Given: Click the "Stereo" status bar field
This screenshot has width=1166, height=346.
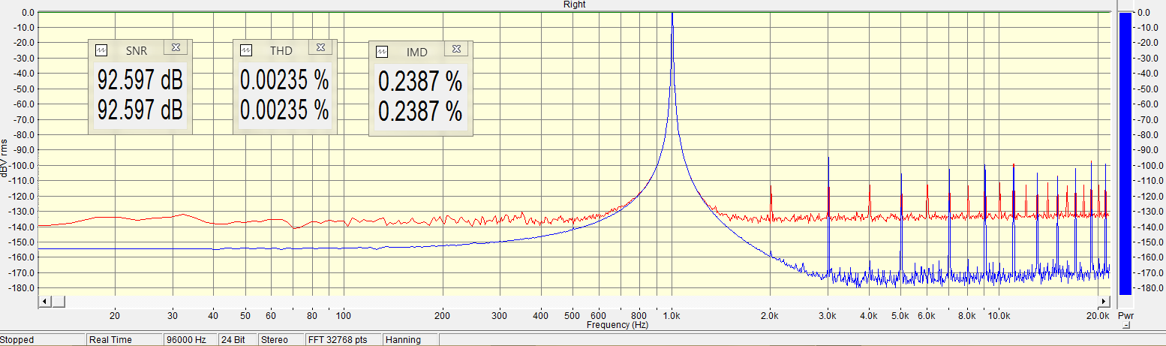Looking at the screenshot, I should point(281,340).
